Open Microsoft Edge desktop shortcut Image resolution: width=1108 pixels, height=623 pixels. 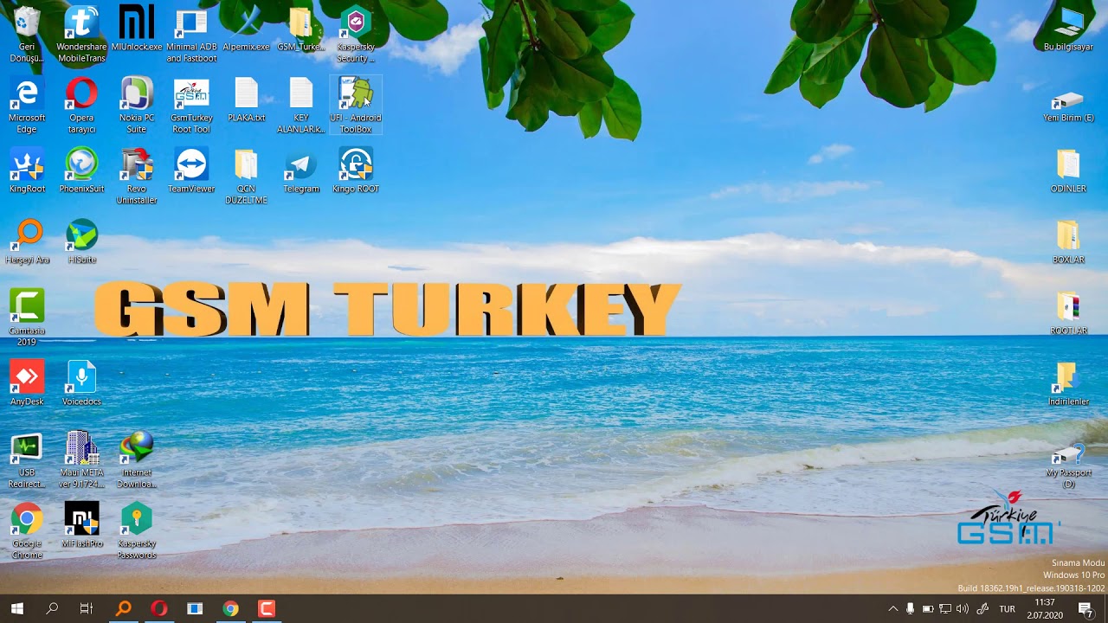[27, 106]
